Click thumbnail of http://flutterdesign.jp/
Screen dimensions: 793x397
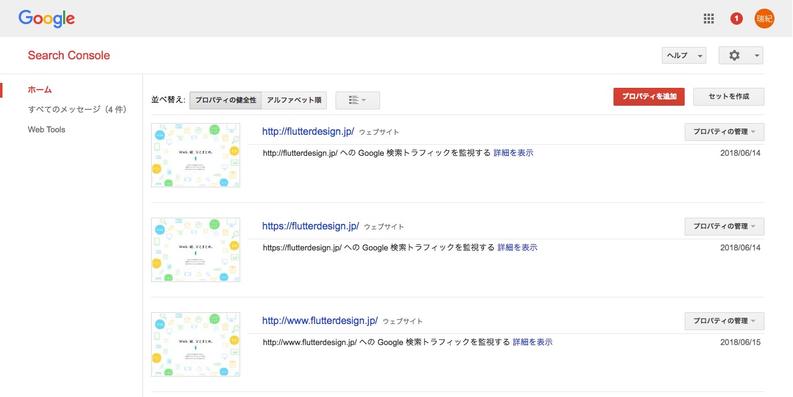pos(196,155)
